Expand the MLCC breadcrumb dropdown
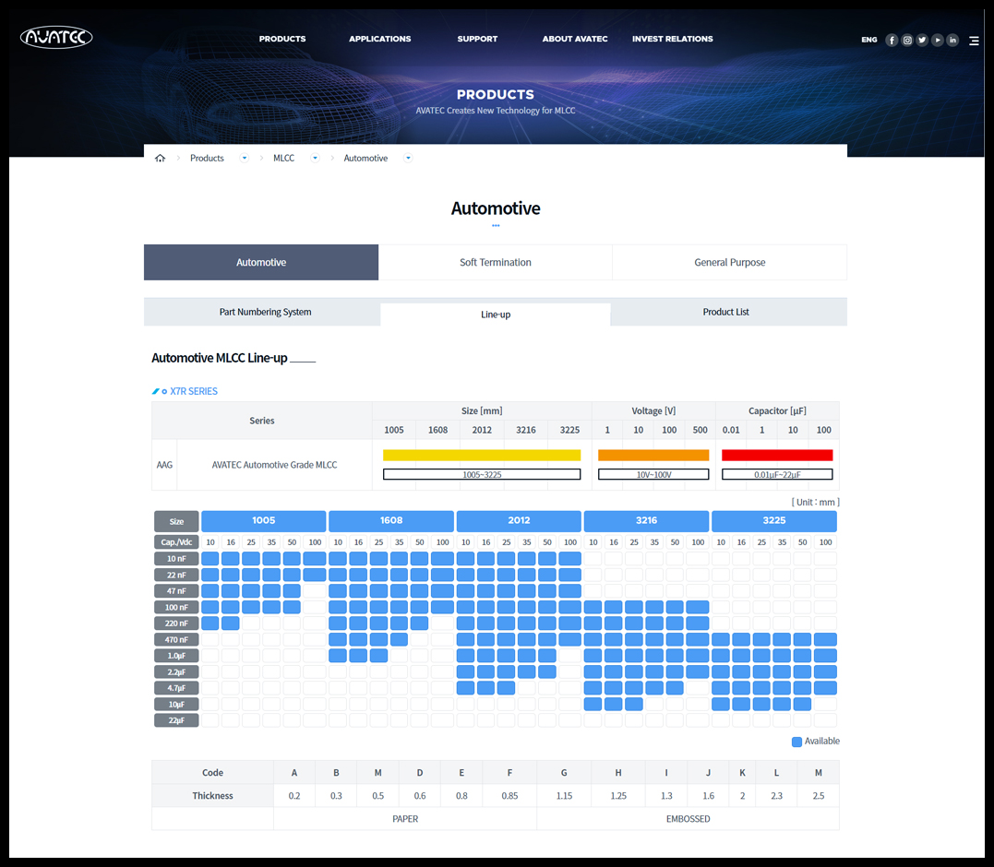This screenshot has width=994, height=867. [x=315, y=159]
